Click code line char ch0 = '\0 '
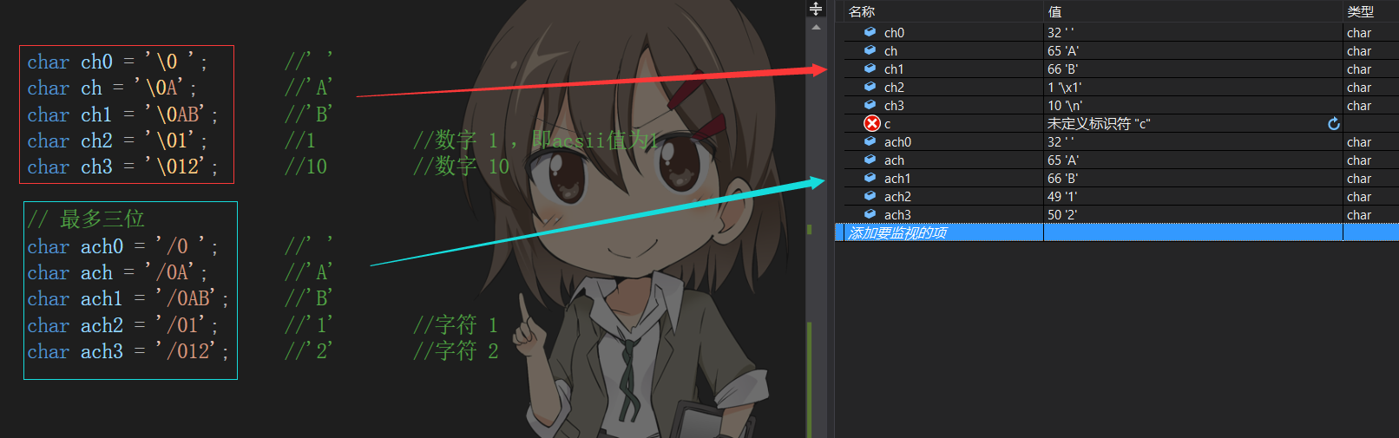Image resolution: width=1399 pixels, height=438 pixels. (x=117, y=62)
